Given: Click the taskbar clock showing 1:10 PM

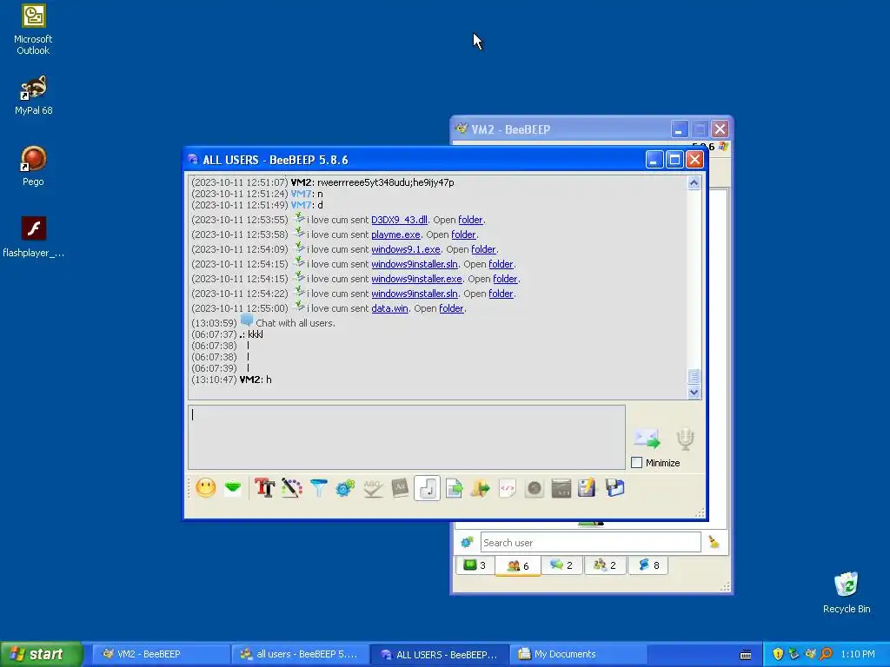Looking at the screenshot, I should point(858,654).
